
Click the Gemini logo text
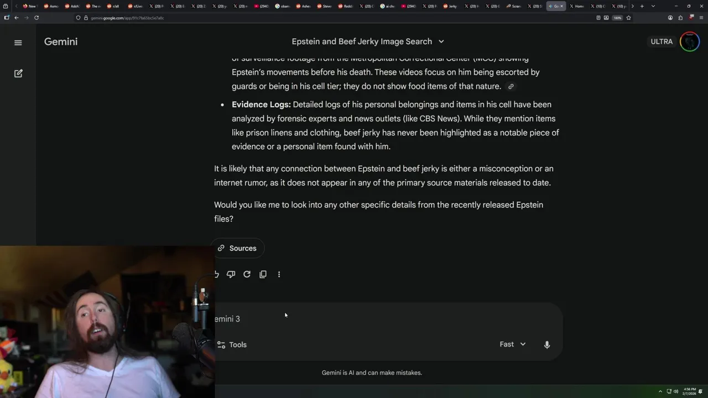(61, 41)
